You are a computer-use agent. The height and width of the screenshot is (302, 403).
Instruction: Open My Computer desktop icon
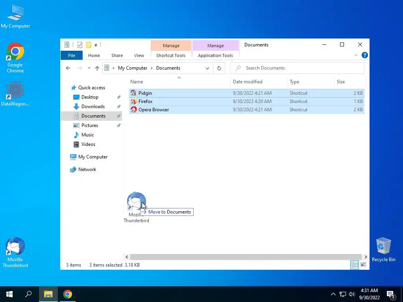pyautogui.click(x=15, y=16)
